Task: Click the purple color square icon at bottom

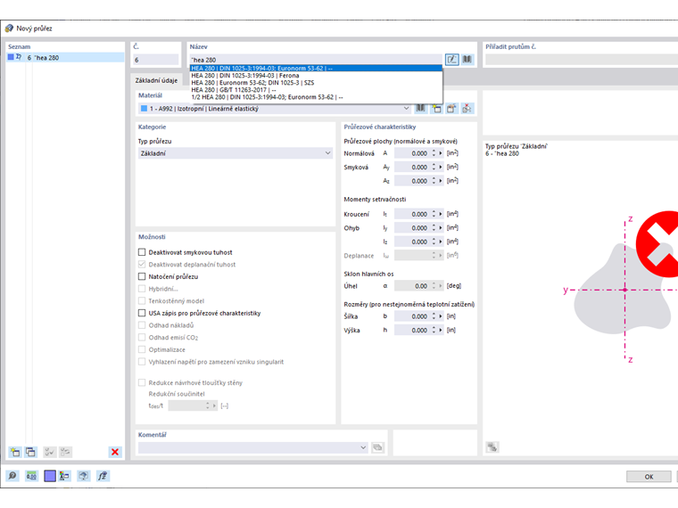Action: tap(50, 476)
